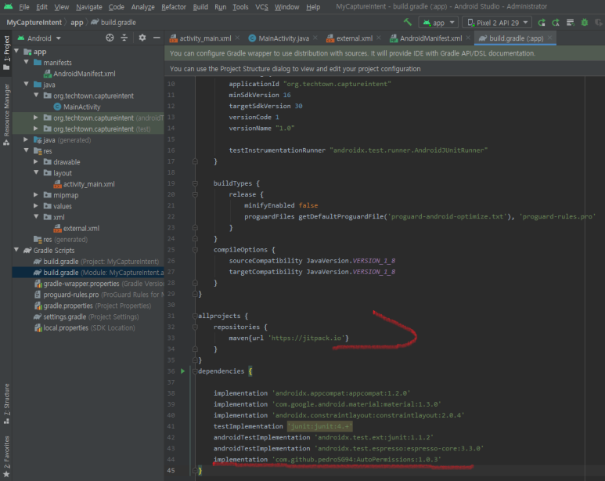605x481 pixels.
Task: Select gradle-wrapper.properties in the tree
Action: [x=99, y=283]
